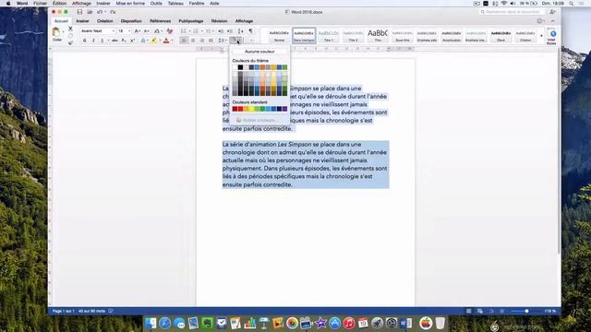Viewport: 591px width, 332px height.
Task: Open Safari from the Dock
Action: click(164, 323)
